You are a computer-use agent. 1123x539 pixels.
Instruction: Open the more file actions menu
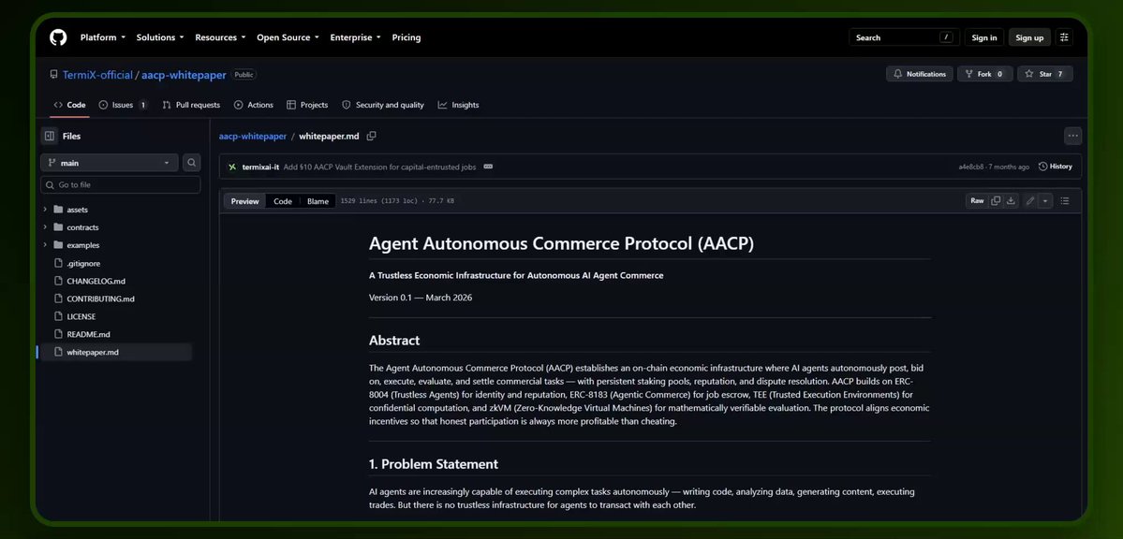pos(1072,136)
